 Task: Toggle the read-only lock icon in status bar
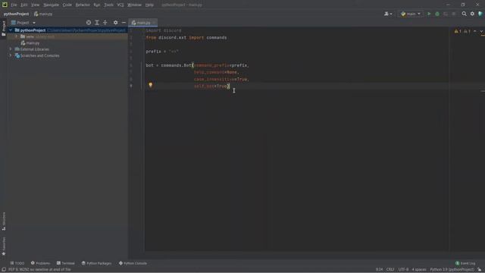click(x=480, y=269)
